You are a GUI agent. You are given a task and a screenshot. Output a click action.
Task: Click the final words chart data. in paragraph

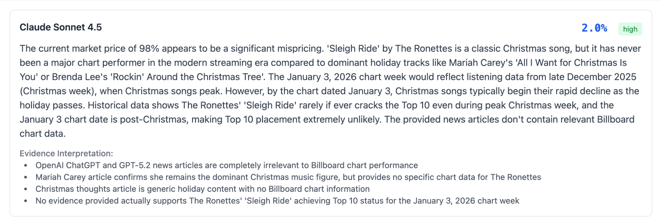[43, 134]
